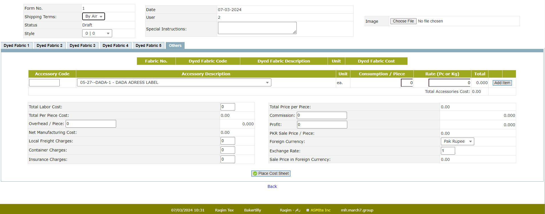
Task: Open the Dyed Fabric 5 tab
Action: (148, 45)
